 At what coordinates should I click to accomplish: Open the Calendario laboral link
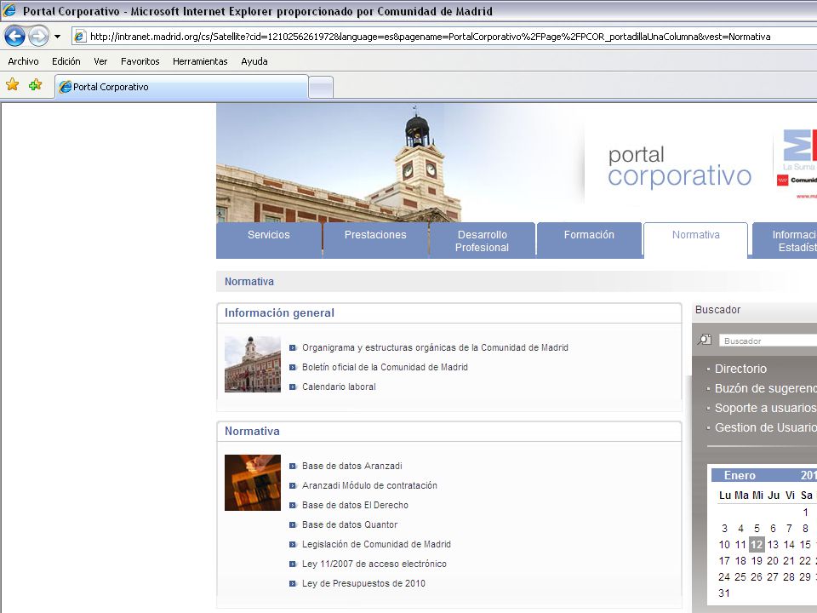pos(339,387)
